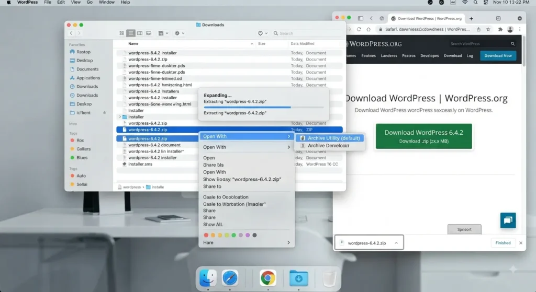Choose Archive Derveloairr from submenu
This screenshot has height=292, width=536.
328,146
